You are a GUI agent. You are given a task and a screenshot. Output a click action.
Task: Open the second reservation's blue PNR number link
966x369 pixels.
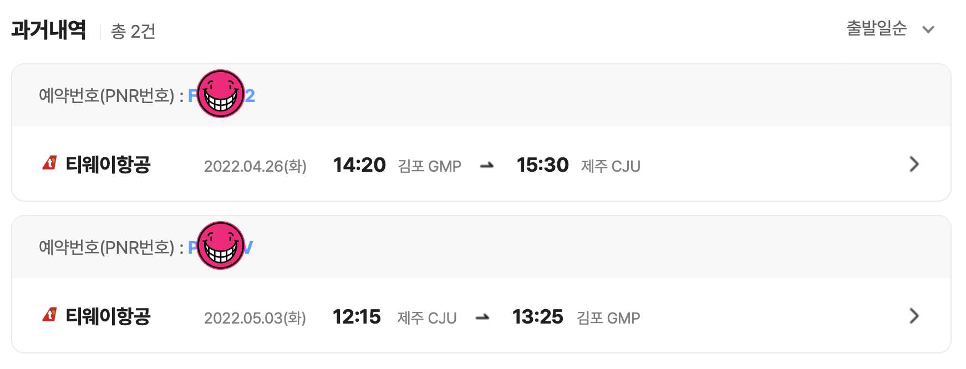tap(247, 248)
